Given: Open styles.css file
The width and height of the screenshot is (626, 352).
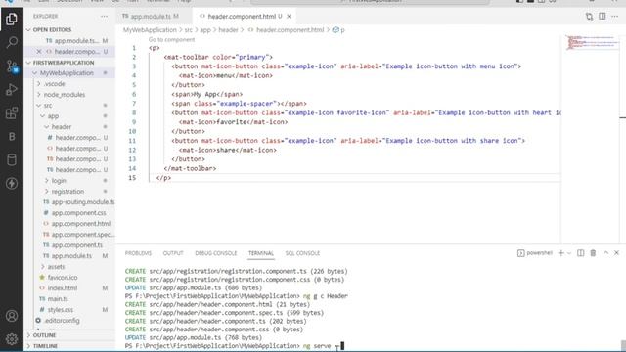Looking at the screenshot, I should coord(61,310).
